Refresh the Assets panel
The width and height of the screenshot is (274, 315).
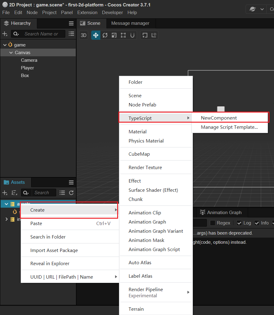tap(71, 193)
